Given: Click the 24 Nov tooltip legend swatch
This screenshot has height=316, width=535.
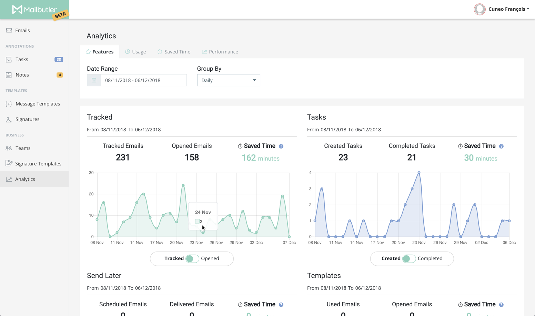Looking at the screenshot, I should (197, 221).
